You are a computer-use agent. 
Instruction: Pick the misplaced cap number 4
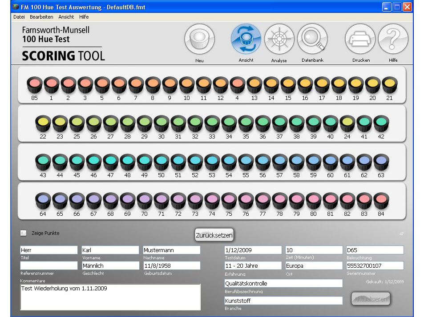pyautogui.click(x=237, y=83)
